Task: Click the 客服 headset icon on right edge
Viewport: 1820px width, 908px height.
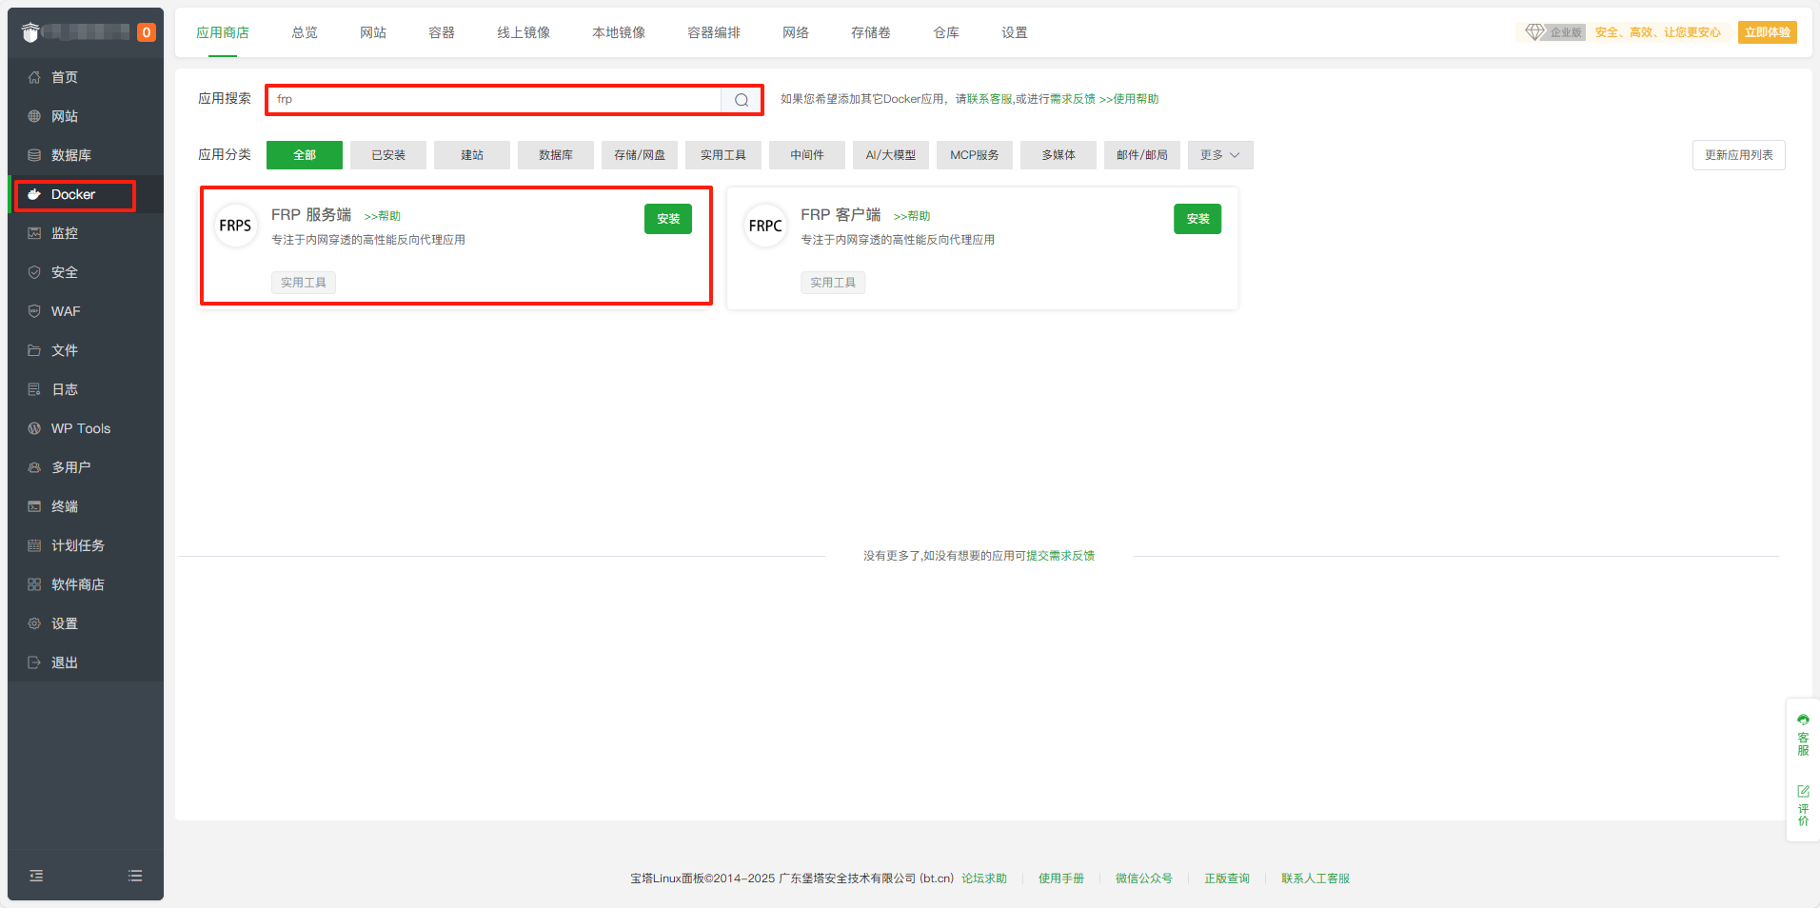Action: [1803, 720]
